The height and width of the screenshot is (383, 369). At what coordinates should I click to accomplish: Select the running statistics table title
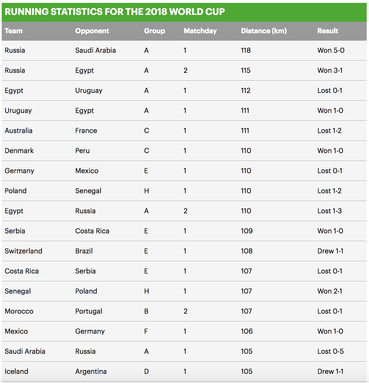[x=115, y=11]
